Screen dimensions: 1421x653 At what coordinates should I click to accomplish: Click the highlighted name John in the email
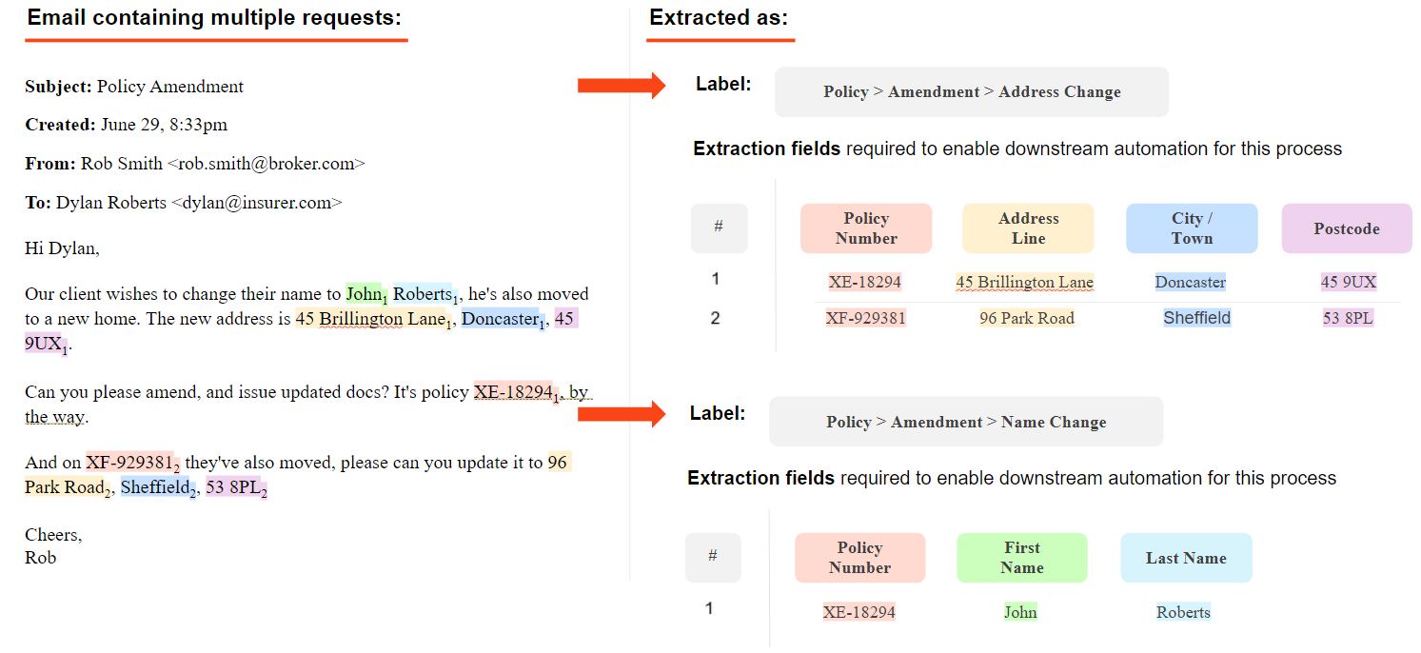(x=364, y=294)
